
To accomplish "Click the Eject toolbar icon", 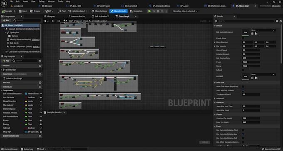I will [x=162, y=11].
